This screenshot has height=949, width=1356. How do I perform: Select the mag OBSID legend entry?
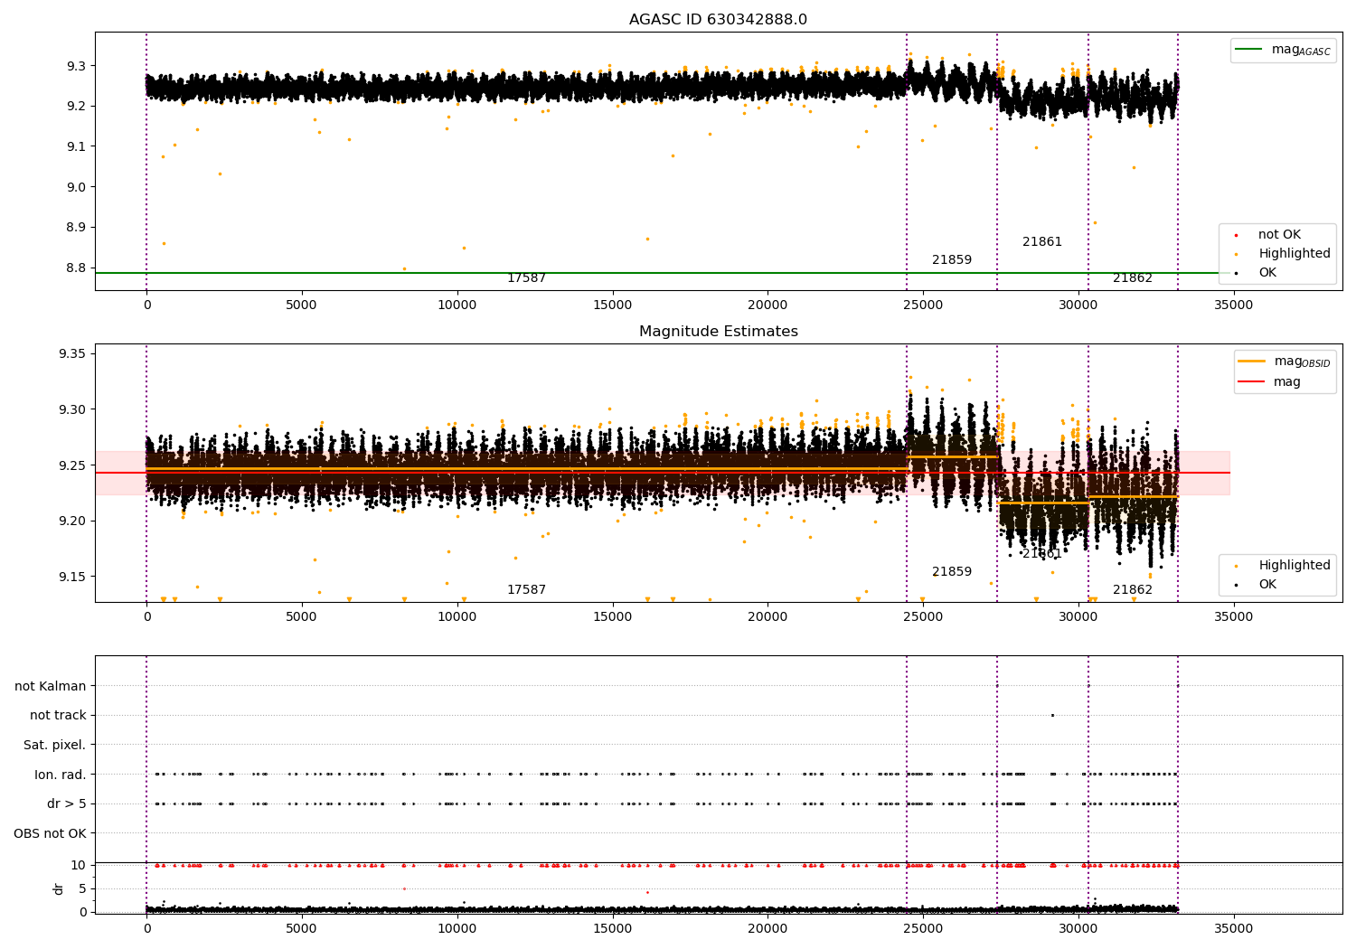point(1285,362)
